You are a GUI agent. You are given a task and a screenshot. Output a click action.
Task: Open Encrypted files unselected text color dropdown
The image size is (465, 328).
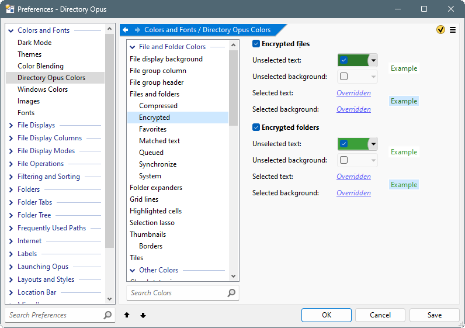(373, 60)
